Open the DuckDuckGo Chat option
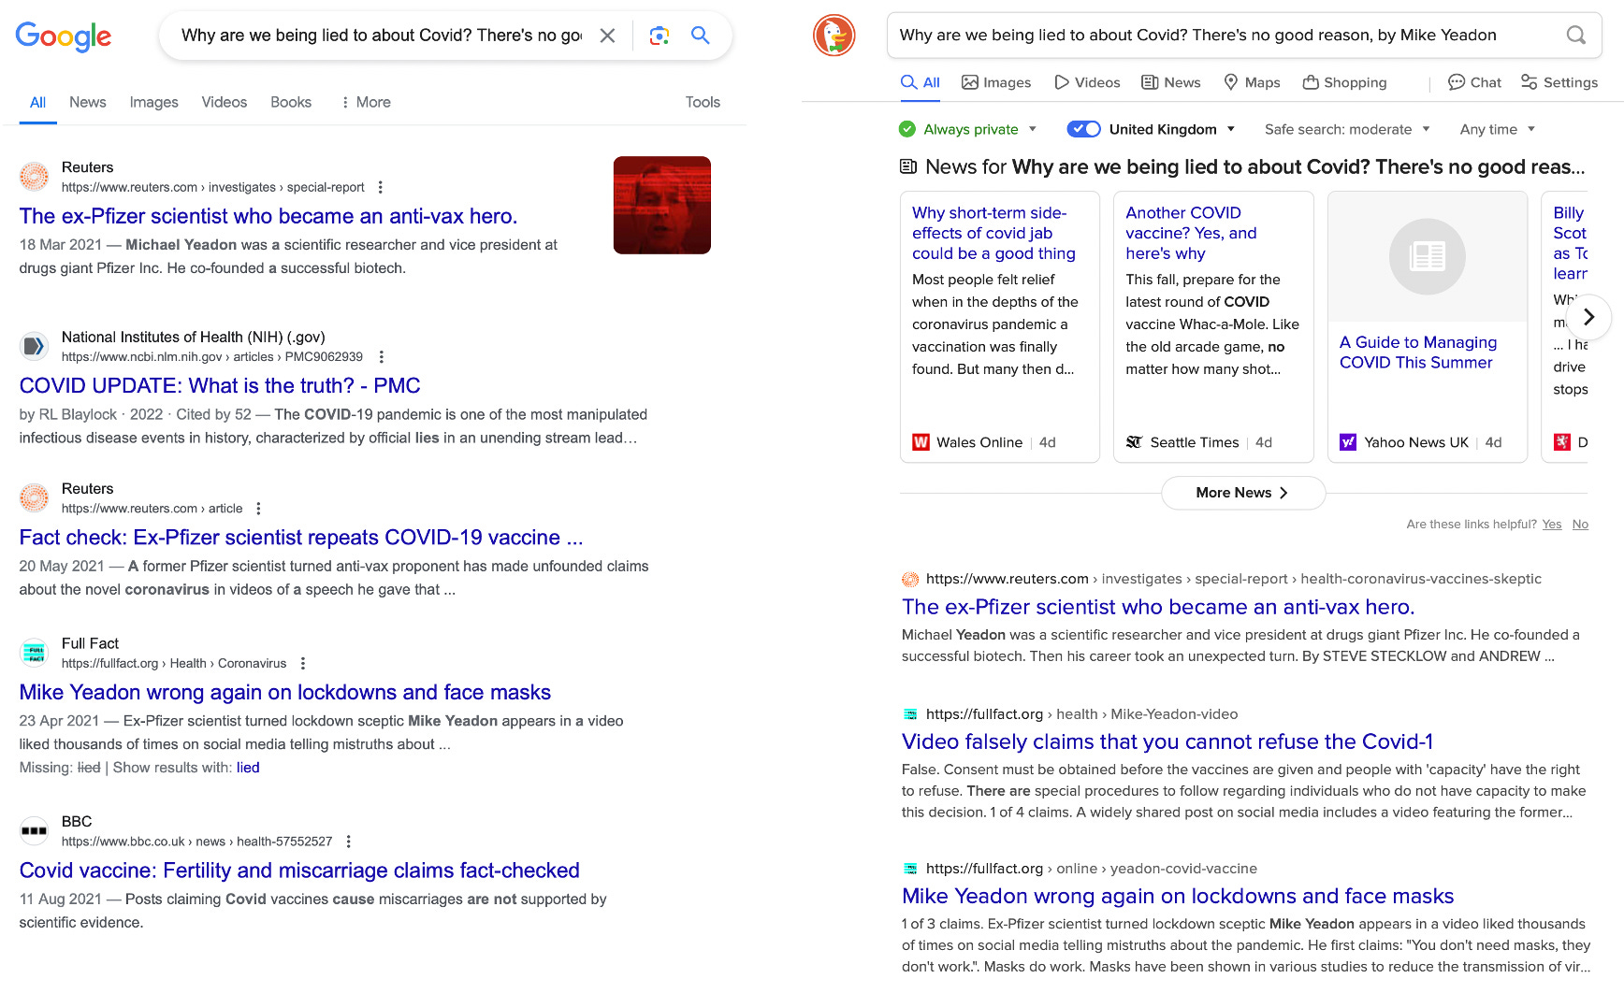The height and width of the screenshot is (993, 1624). tap(1474, 82)
